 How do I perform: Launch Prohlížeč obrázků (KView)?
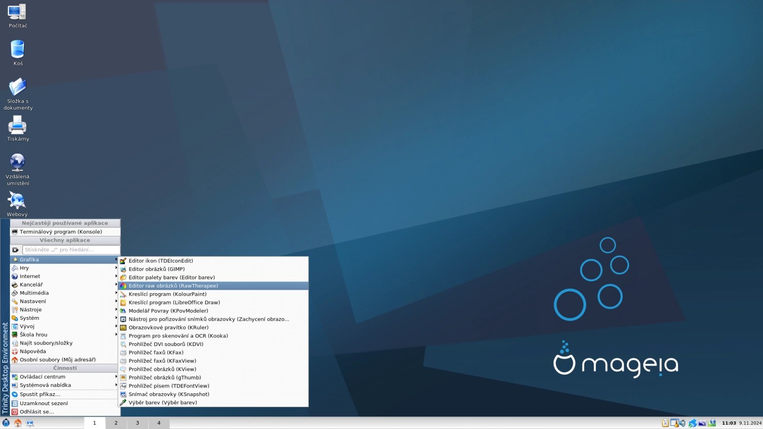tap(214, 369)
